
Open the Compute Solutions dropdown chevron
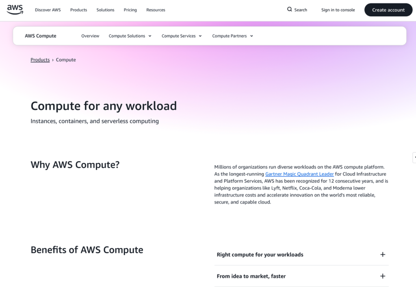(150, 36)
